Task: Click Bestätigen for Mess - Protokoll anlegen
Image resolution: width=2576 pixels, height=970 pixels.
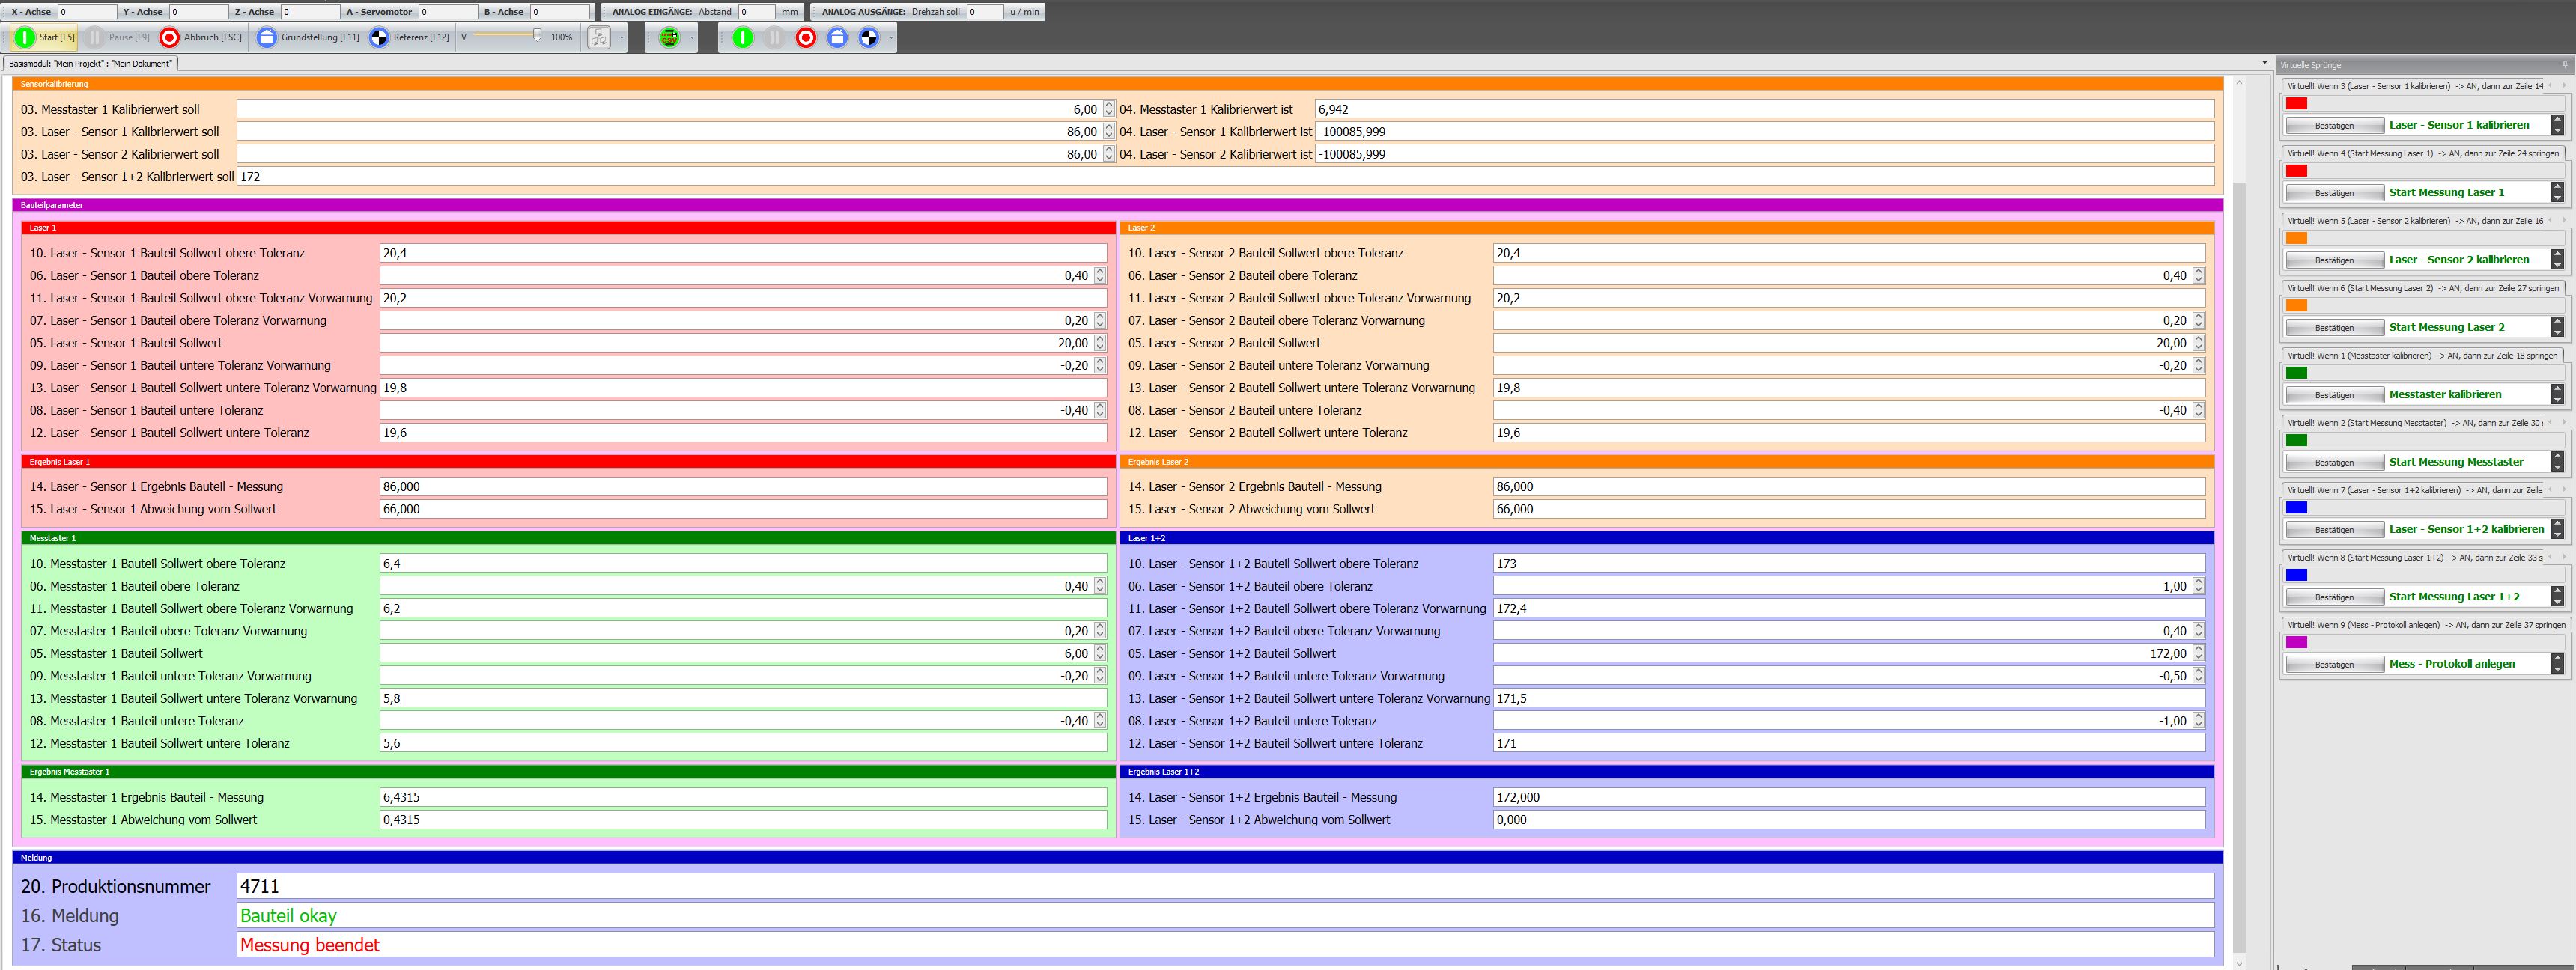Action: click(2334, 664)
